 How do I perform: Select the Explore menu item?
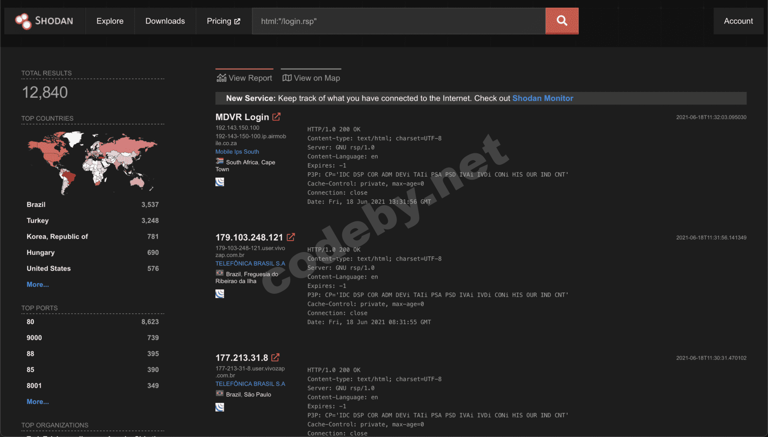pos(109,21)
